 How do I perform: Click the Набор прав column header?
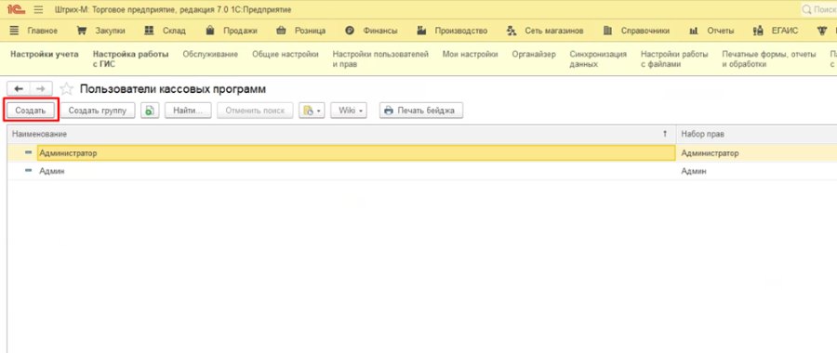coord(756,134)
